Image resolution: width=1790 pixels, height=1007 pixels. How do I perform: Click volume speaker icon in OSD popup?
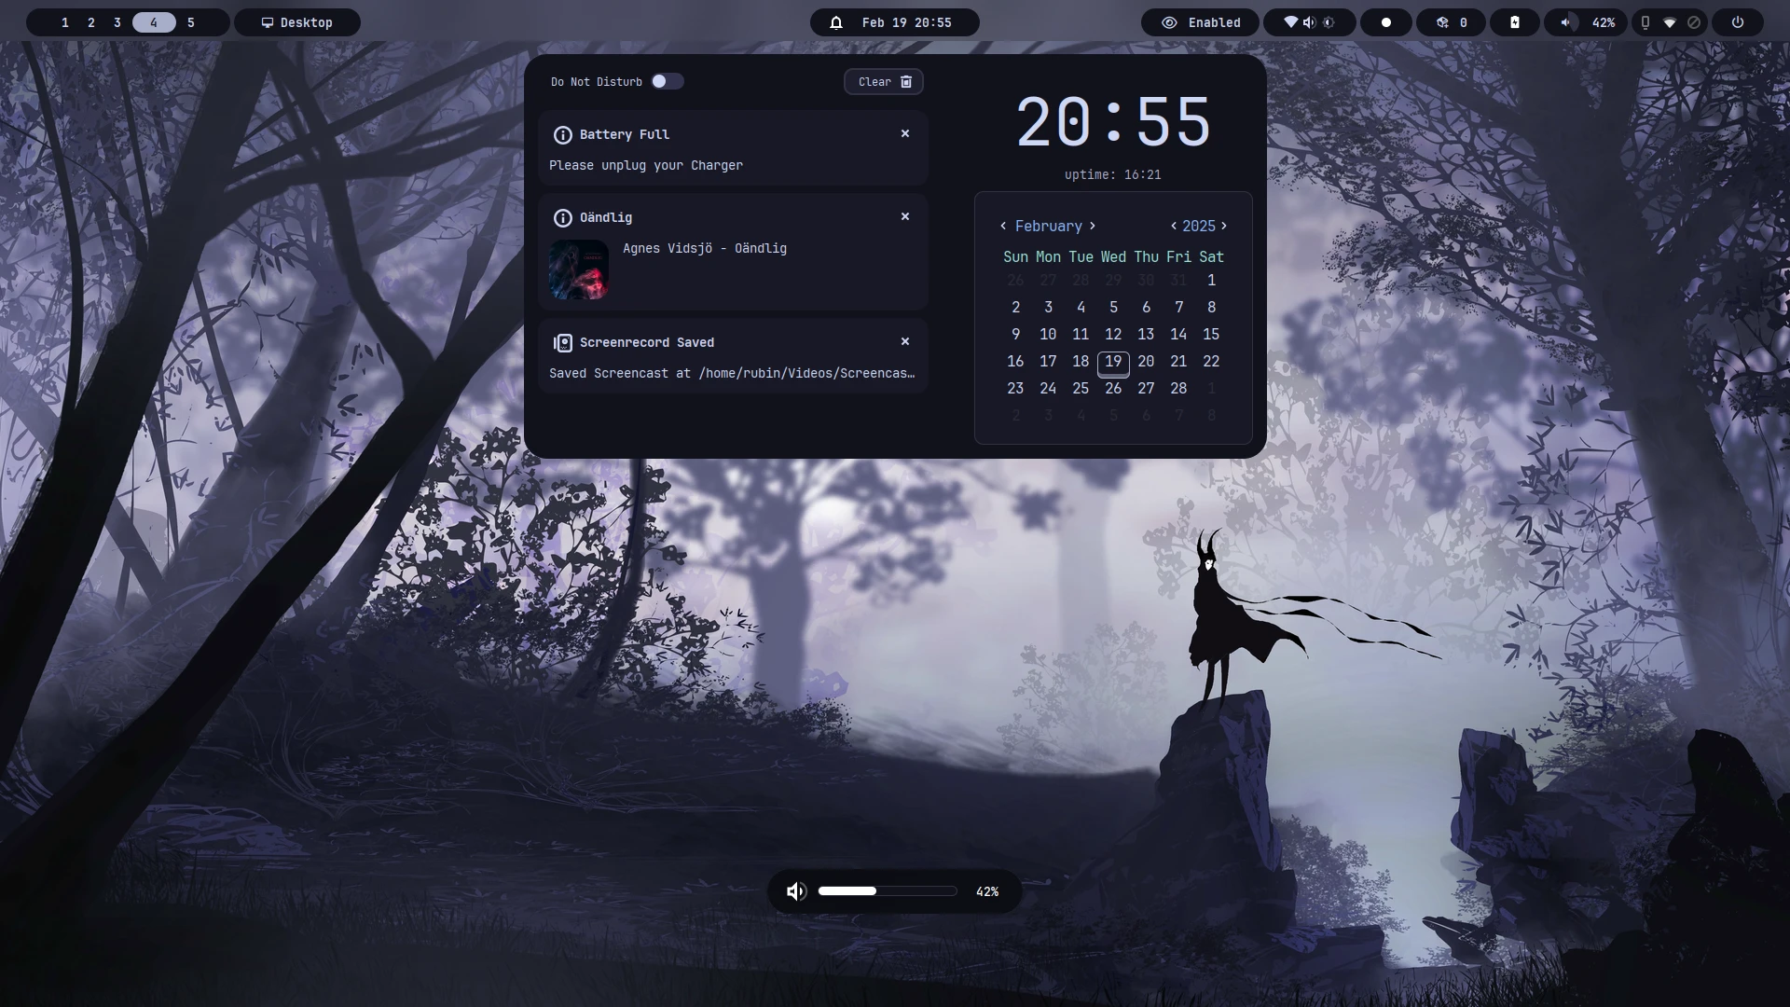795,891
